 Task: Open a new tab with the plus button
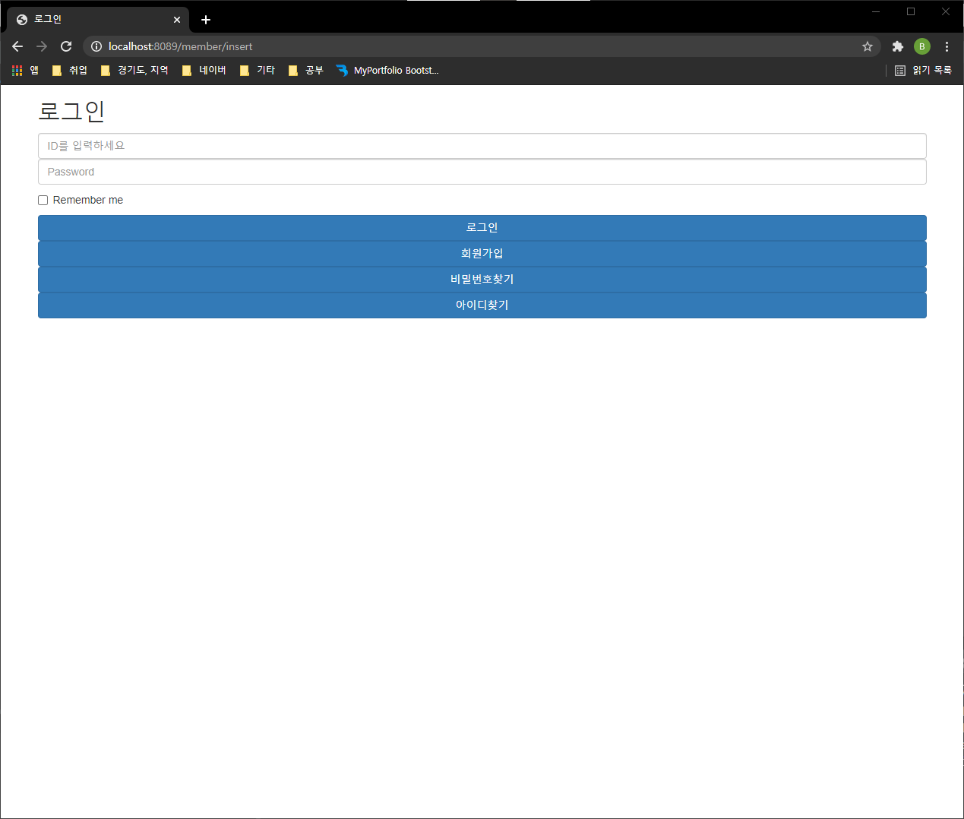point(205,19)
